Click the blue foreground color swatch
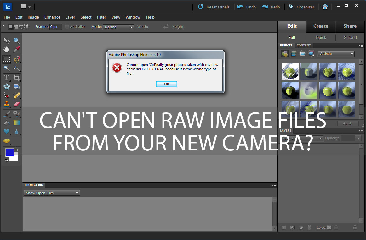 [x=9, y=152]
